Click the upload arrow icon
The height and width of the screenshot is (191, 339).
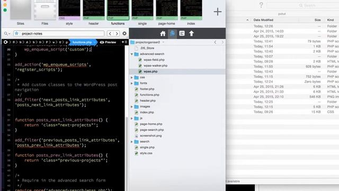[x=191, y=33]
